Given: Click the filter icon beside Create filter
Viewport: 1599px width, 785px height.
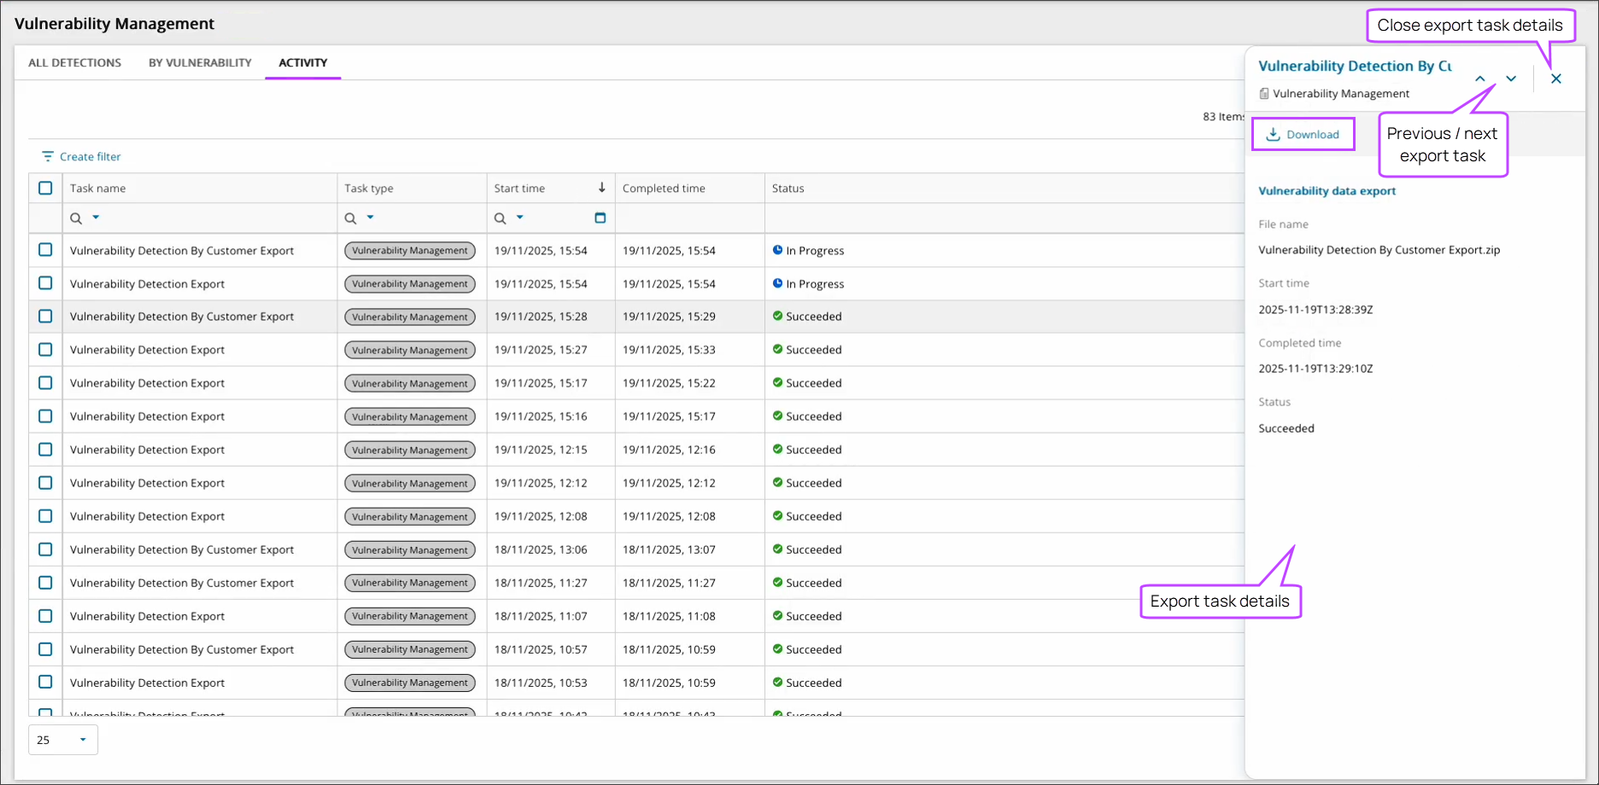Looking at the screenshot, I should pyautogui.click(x=48, y=156).
